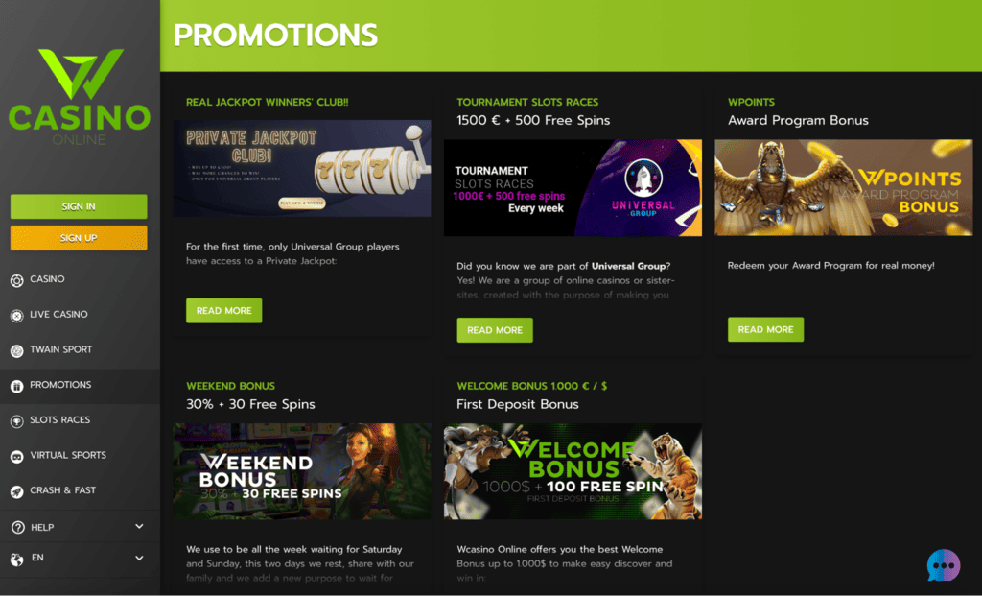
Task: Click the green Sign In button
Action: (x=79, y=206)
